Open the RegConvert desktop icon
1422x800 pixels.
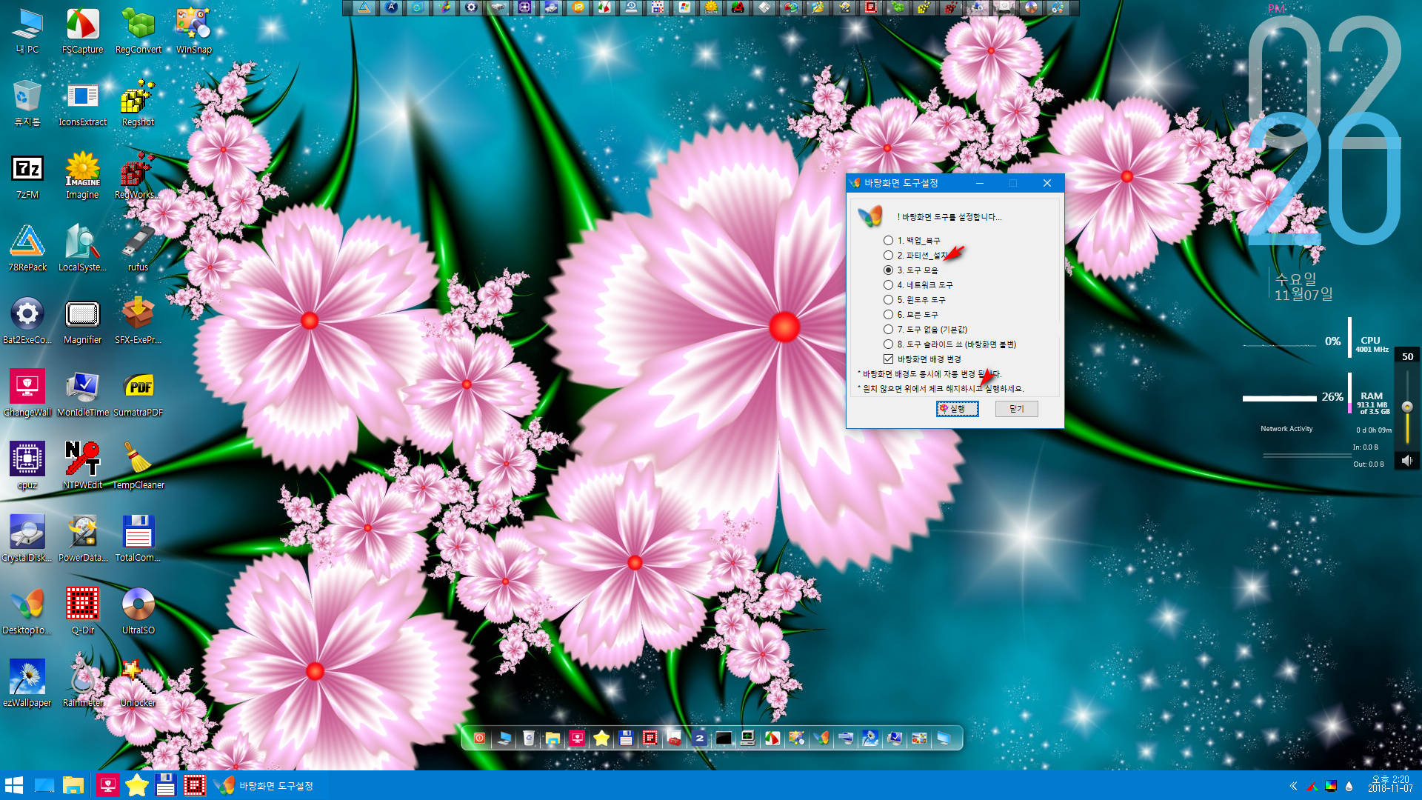138,31
